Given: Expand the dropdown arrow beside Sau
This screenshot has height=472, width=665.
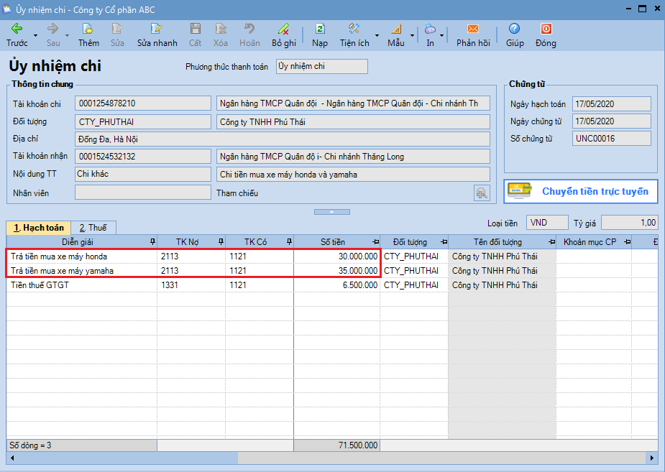Looking at the screenshot, I should point(67,36).
